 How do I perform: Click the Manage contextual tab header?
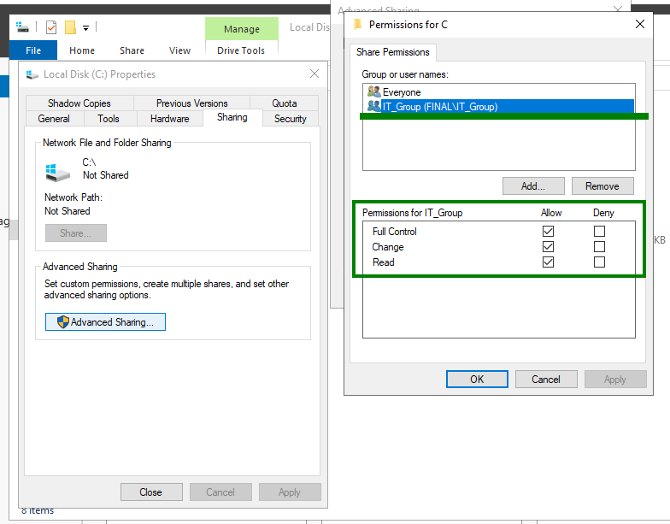point(242,29)
